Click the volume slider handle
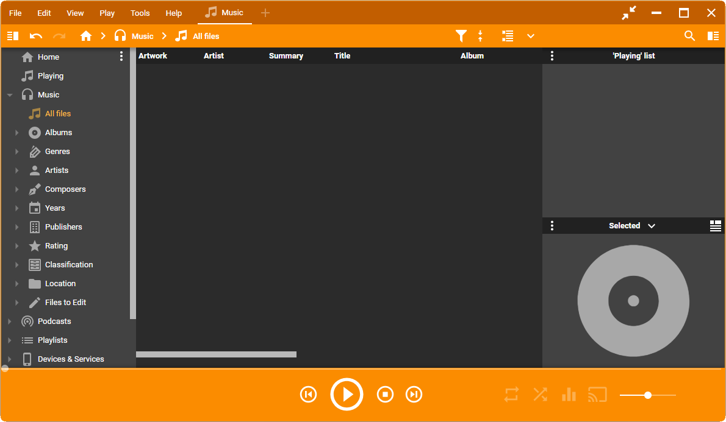726x422 pixels. 648,395
